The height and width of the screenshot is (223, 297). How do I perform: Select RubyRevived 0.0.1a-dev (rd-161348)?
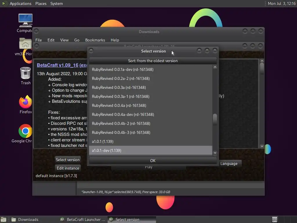point(151,69)
